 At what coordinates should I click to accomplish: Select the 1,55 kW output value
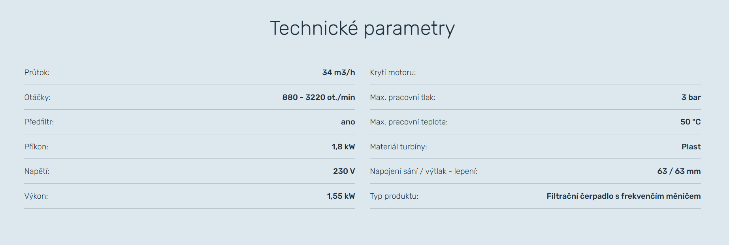coord(341,196)
